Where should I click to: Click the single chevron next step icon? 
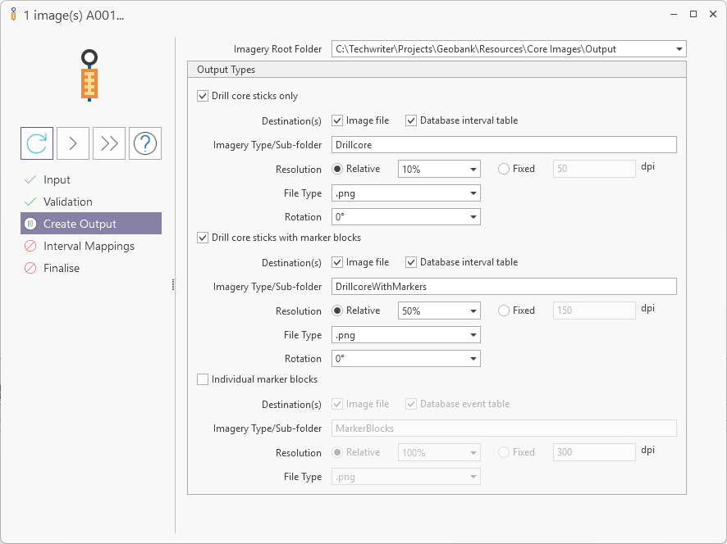73,143
